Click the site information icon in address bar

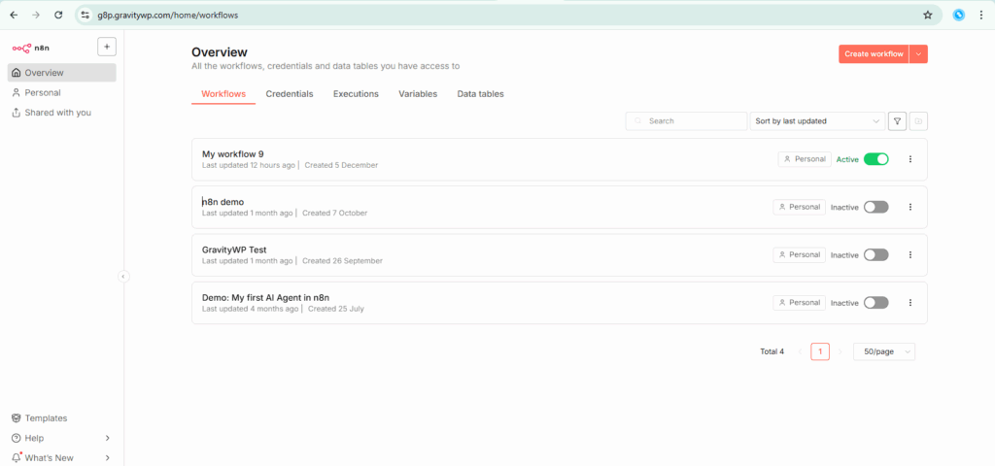(x=86, y=15)
